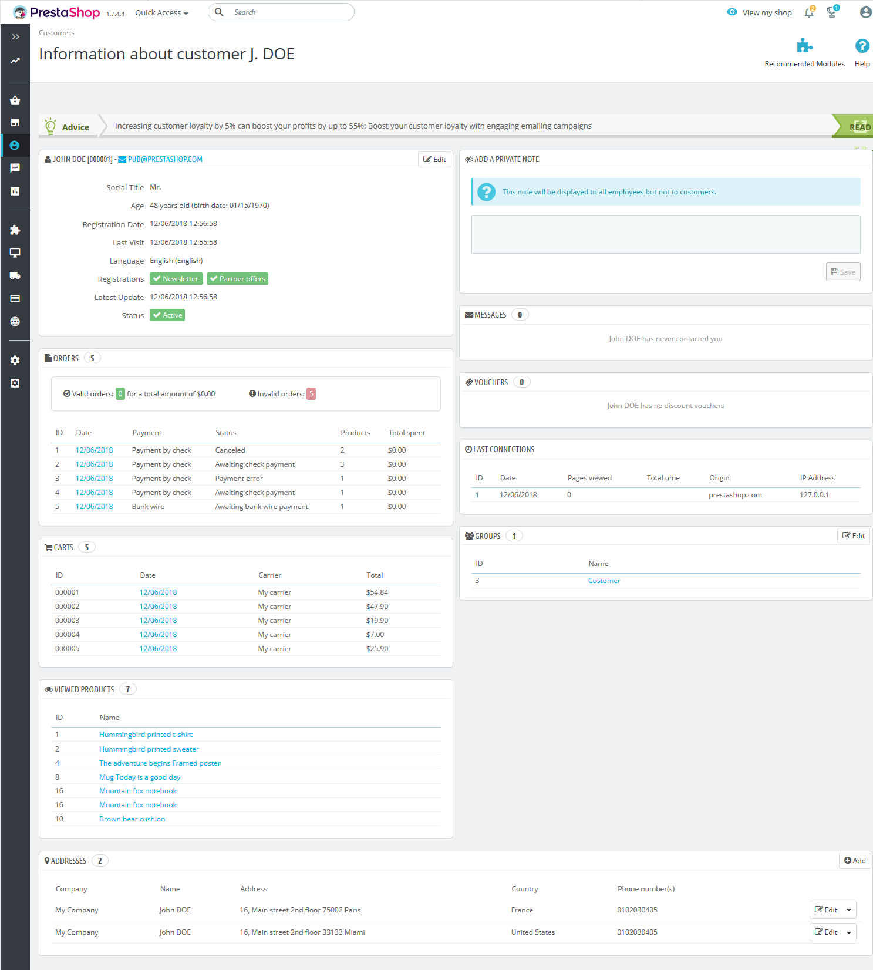Open the Orders basket icon in sidebar

pos(15,100)
